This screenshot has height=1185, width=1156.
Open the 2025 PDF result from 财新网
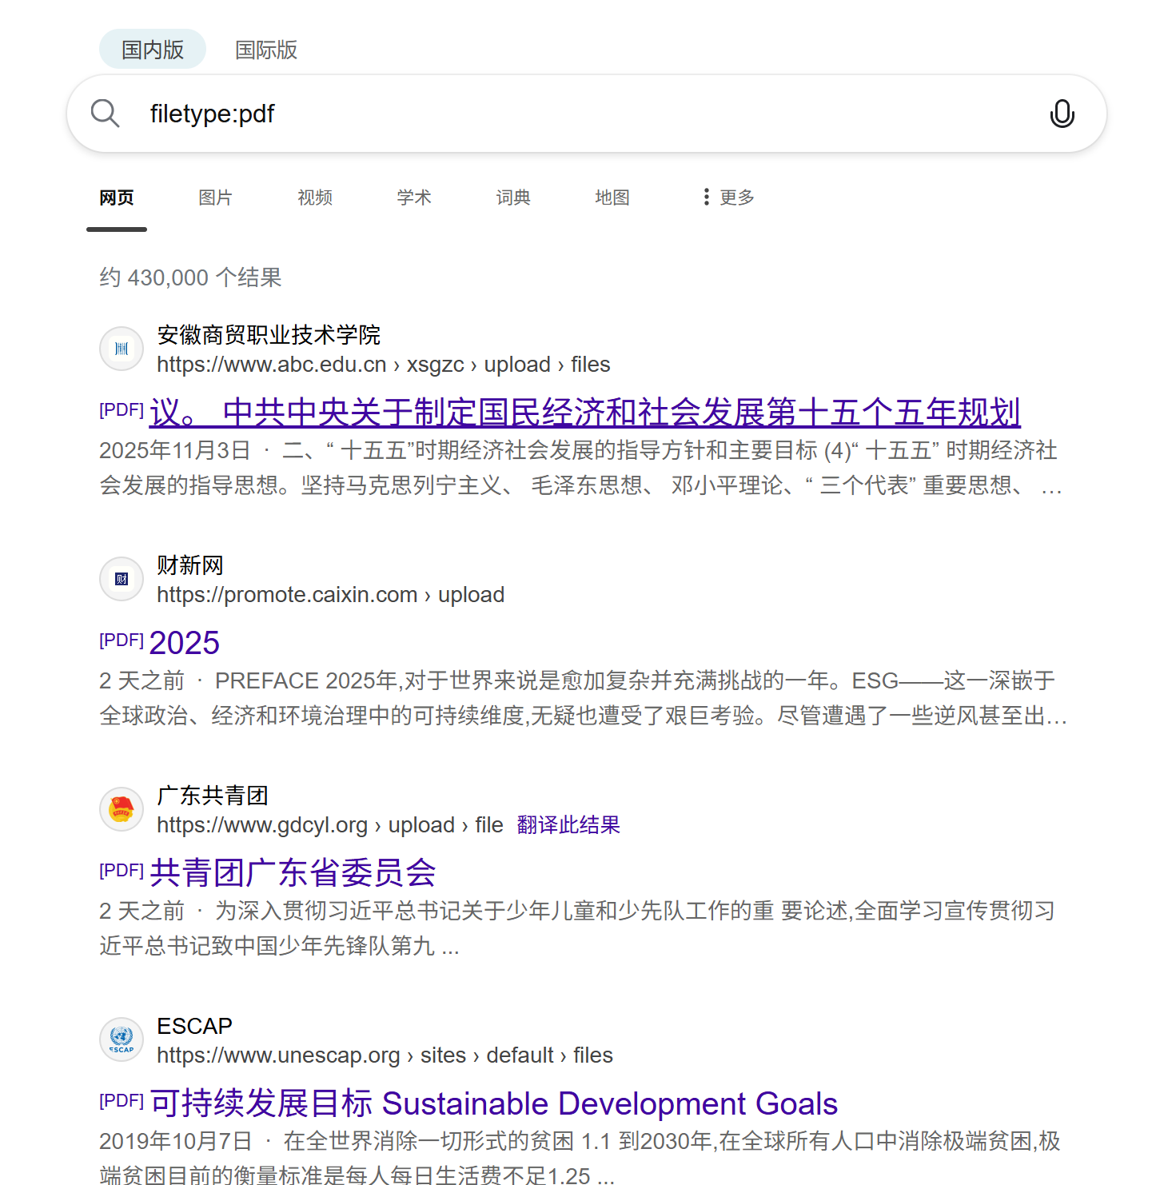[x=185, y=643]
